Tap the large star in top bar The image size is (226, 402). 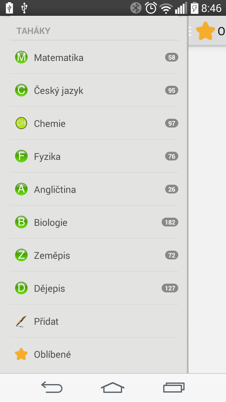point(206,31)
